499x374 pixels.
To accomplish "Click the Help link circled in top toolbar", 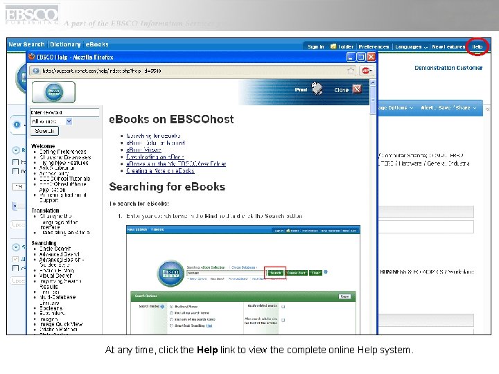I will (x=477, y=46).
